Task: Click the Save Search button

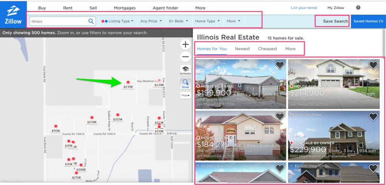Action: pyautogui.click(x=335, y=21)
